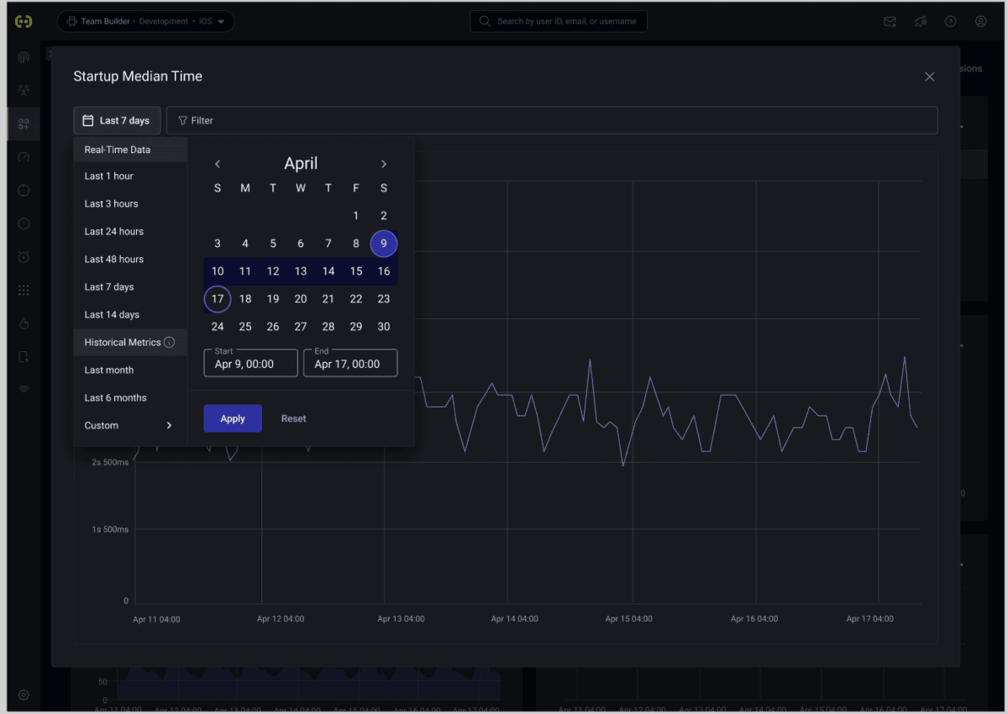Click the April month title
Viewport: 1008px width, 714px height.
[x=301, y=164]
